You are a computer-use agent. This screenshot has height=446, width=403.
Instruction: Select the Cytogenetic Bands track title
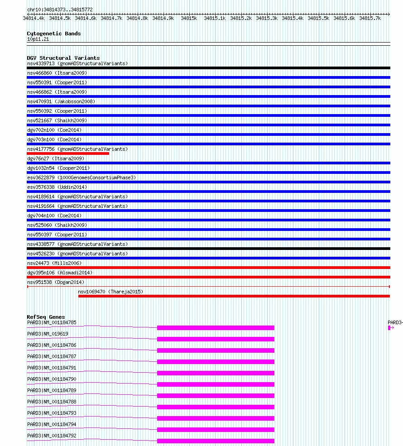[x=54, y=34]
